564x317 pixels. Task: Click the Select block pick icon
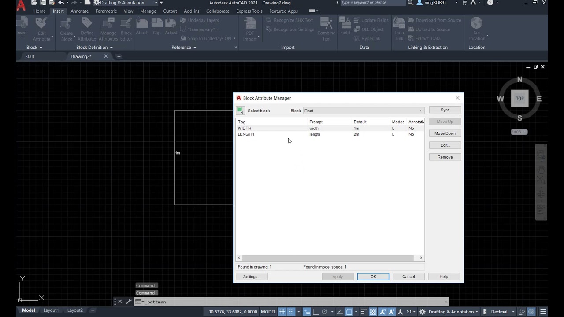point(240,111)
